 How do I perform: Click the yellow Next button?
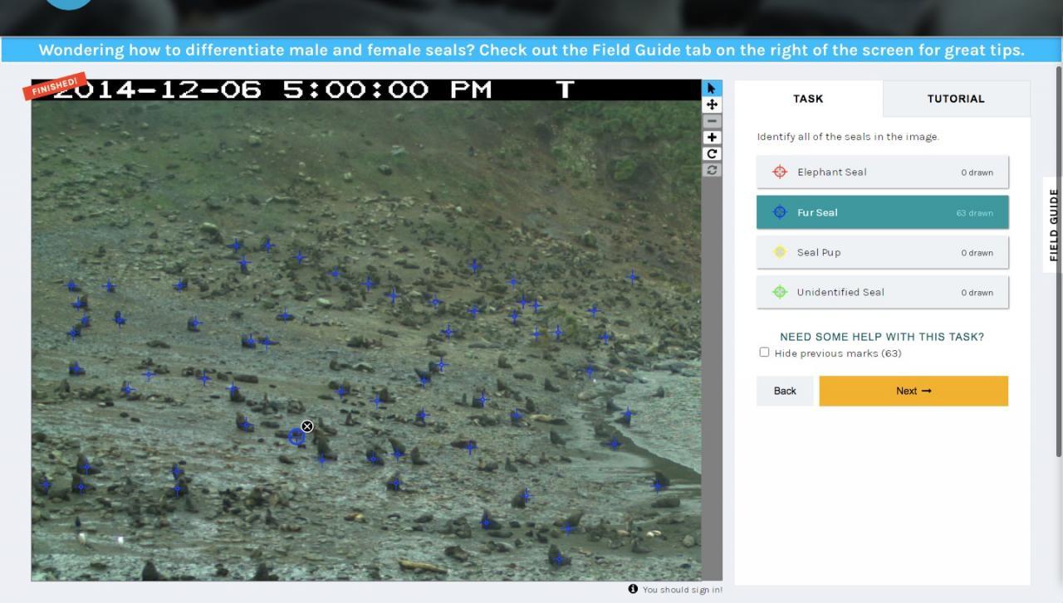click(914, 391)
